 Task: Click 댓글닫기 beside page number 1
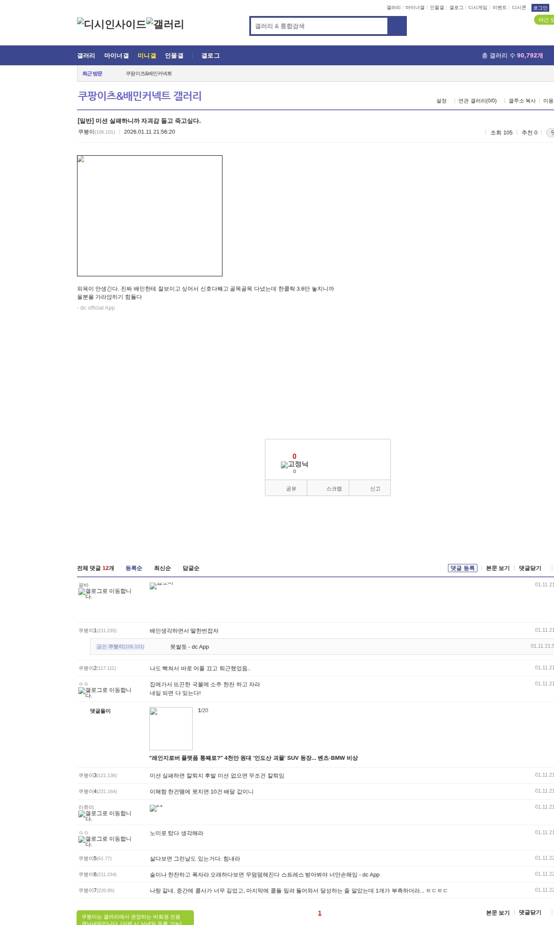click(x=530, y=912)
